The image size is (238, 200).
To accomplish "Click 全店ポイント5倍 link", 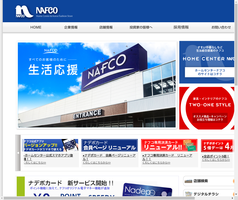I will [215, 156].
